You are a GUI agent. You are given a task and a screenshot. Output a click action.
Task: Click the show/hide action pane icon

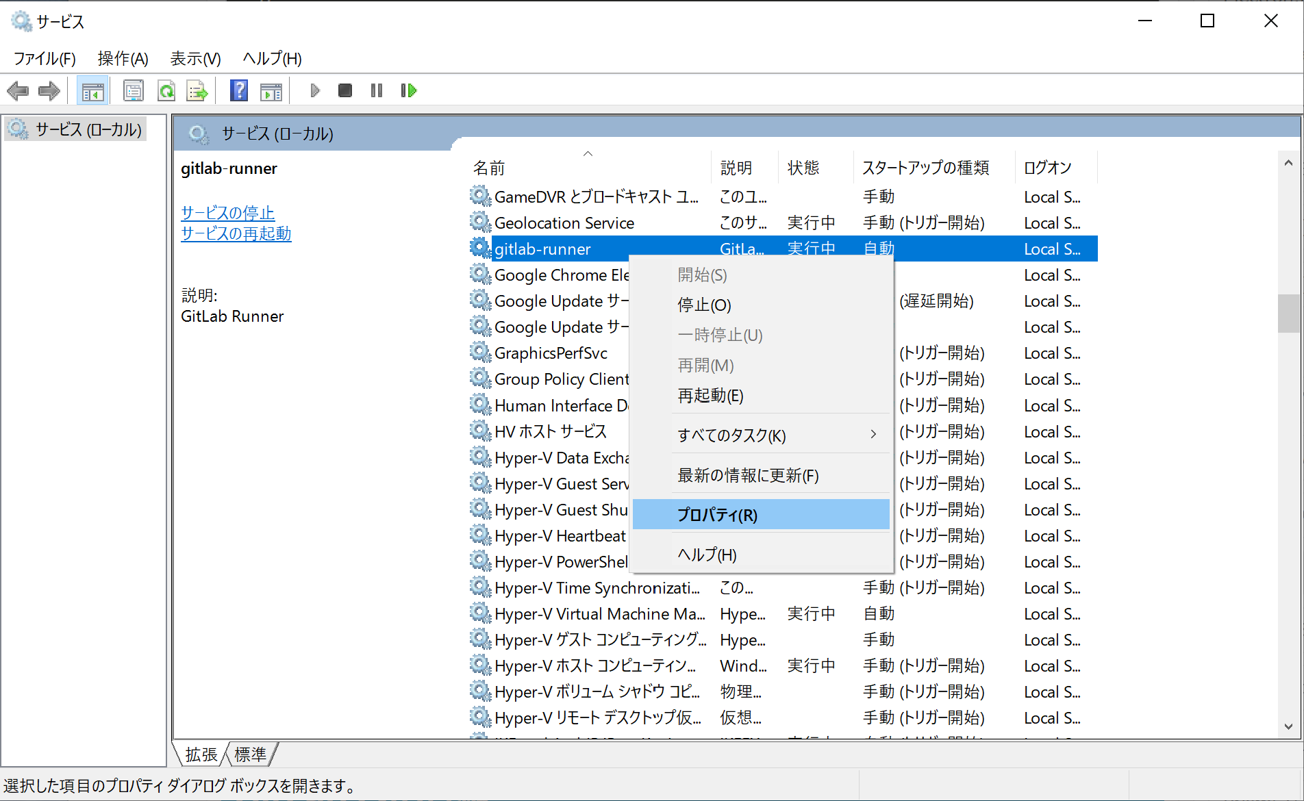coord(271,90)
